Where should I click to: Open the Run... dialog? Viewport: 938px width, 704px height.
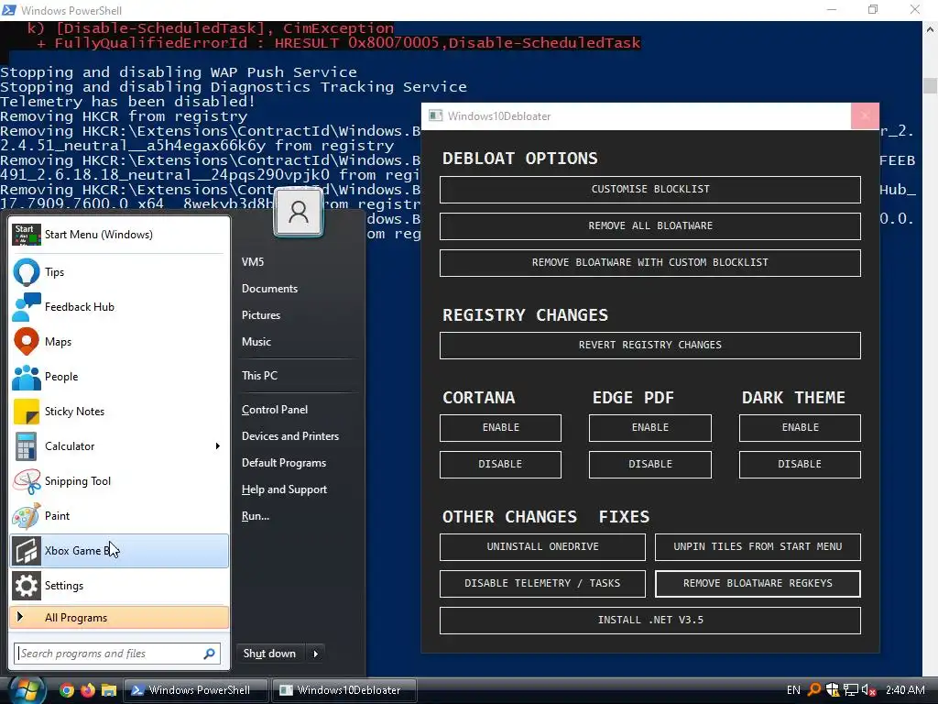click(256, 516)
